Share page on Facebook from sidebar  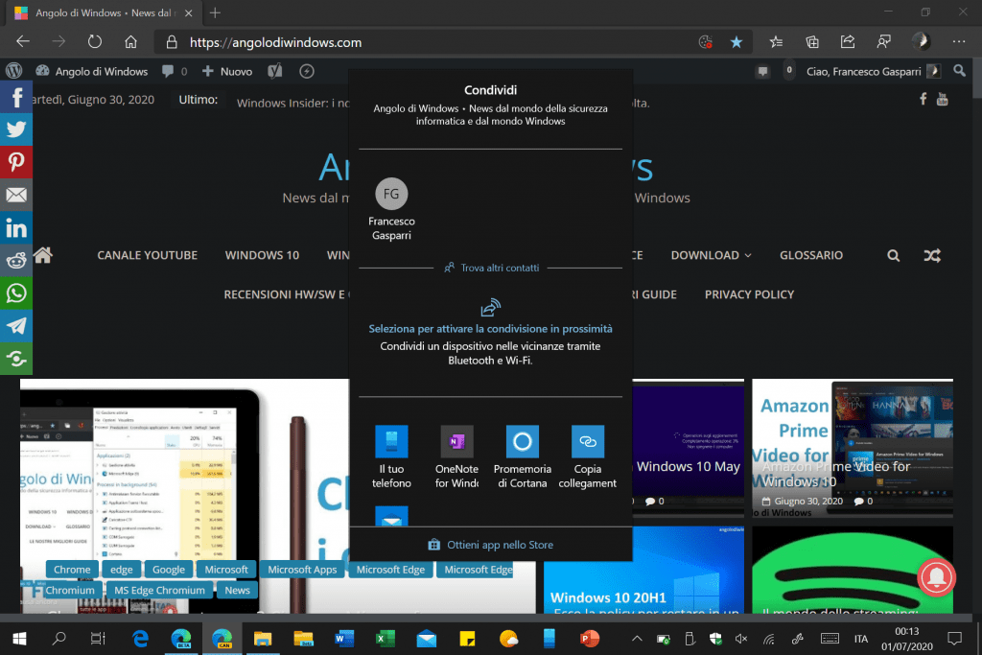(16, 97)
